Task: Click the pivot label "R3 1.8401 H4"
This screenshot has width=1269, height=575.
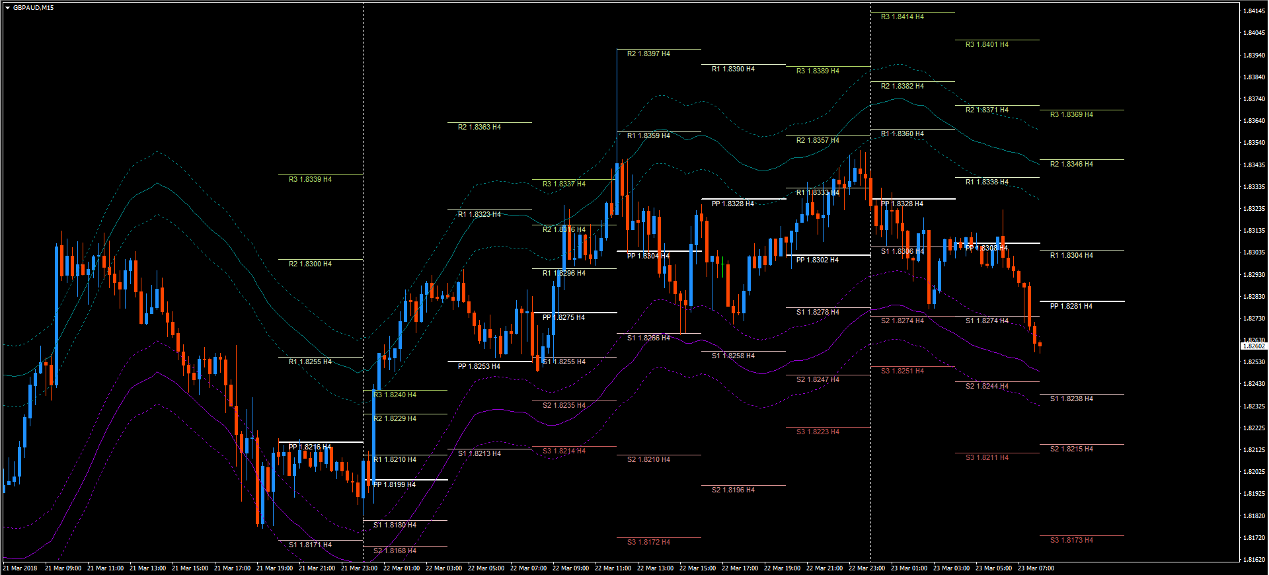Action: click(x=987, y=45)
